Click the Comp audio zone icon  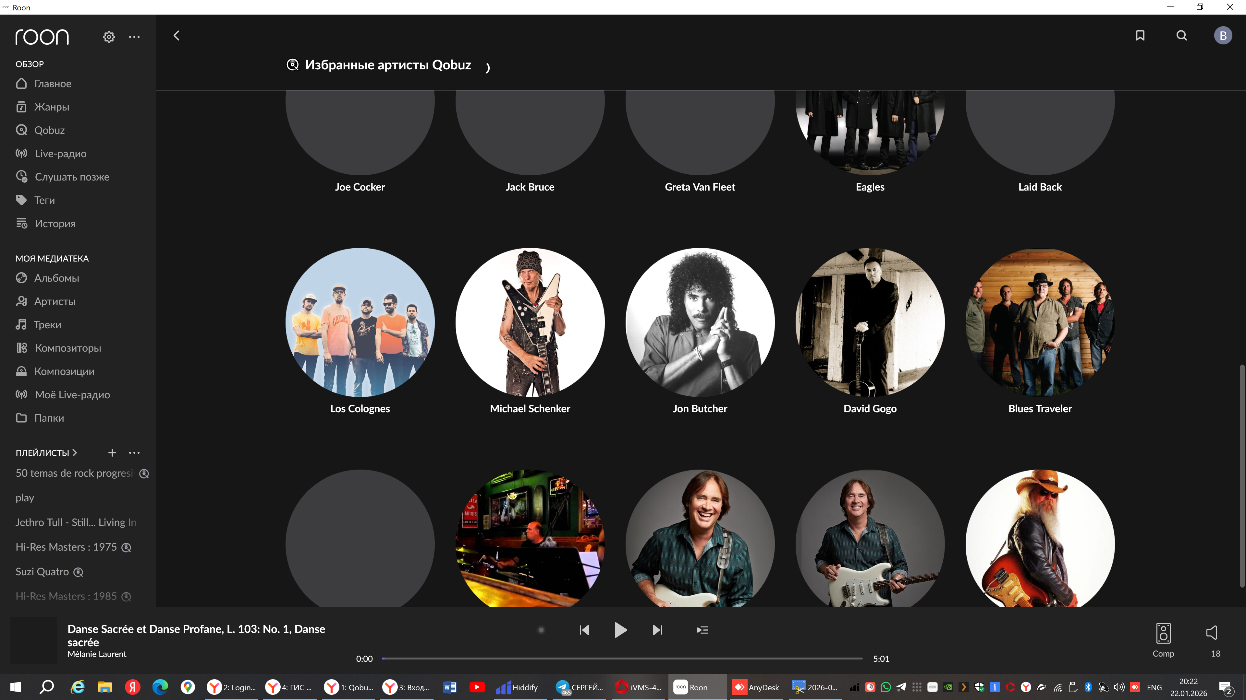tap(1163, 633)
